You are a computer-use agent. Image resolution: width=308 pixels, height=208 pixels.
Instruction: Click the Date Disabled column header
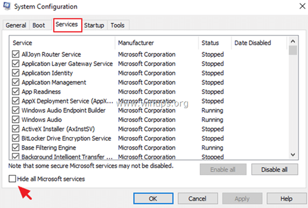(x=259, y=43)
